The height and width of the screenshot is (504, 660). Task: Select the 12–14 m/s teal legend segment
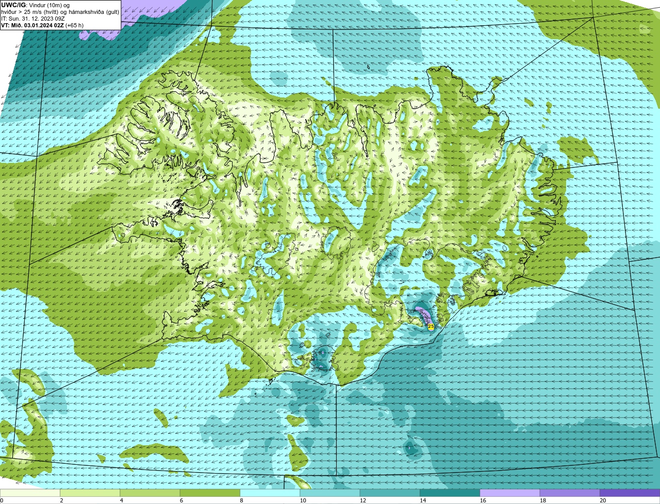[x=390, y=493]
